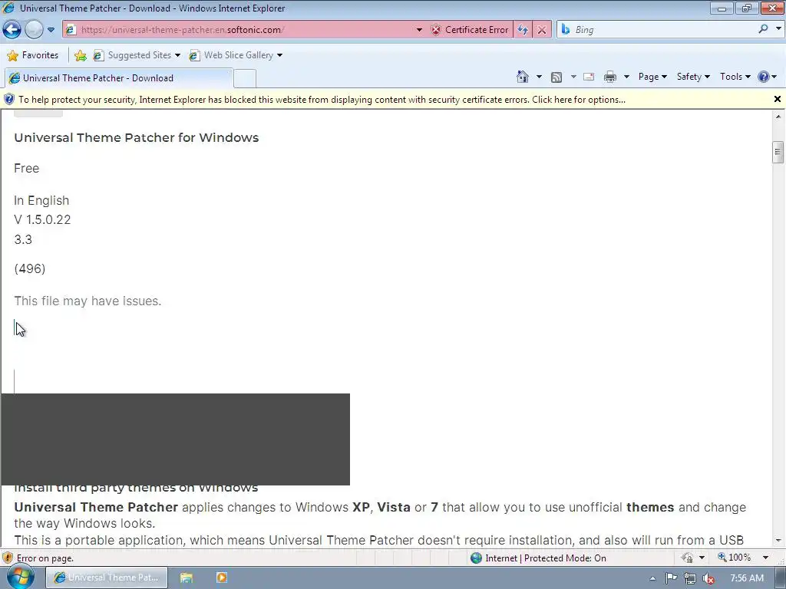The width and height of the screenshot is (786, 589).
Task: Click the Error on page status icon
Action: coord(8,558)
